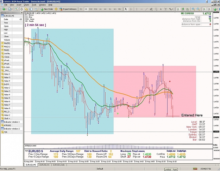220x171 pixels.
Task: Click the Zoom In magnifier
Action: [x=193, y=9]
